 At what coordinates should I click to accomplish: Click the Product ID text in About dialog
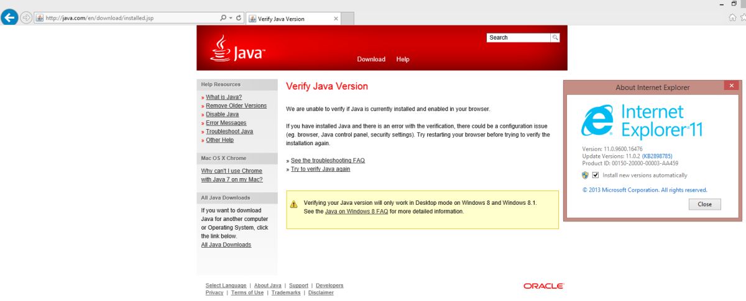[630, 163]
